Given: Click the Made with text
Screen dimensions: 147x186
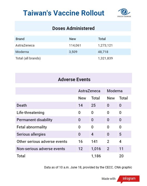Looking at the screenshot, I should click(x=108, y=179).
